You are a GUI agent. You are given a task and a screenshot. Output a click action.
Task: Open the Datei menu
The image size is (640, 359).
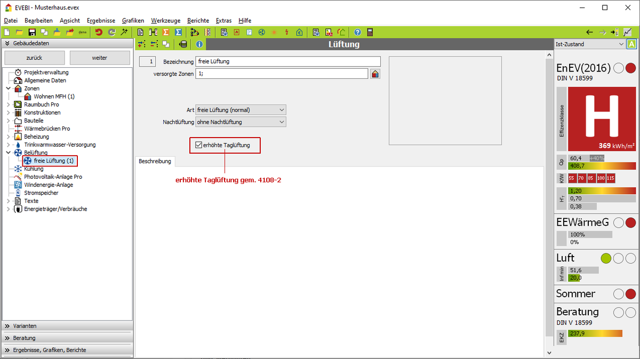point(11,20)
